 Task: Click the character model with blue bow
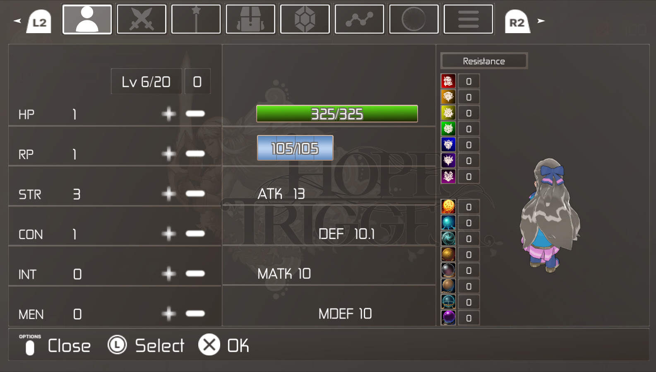tap(550, 215)
